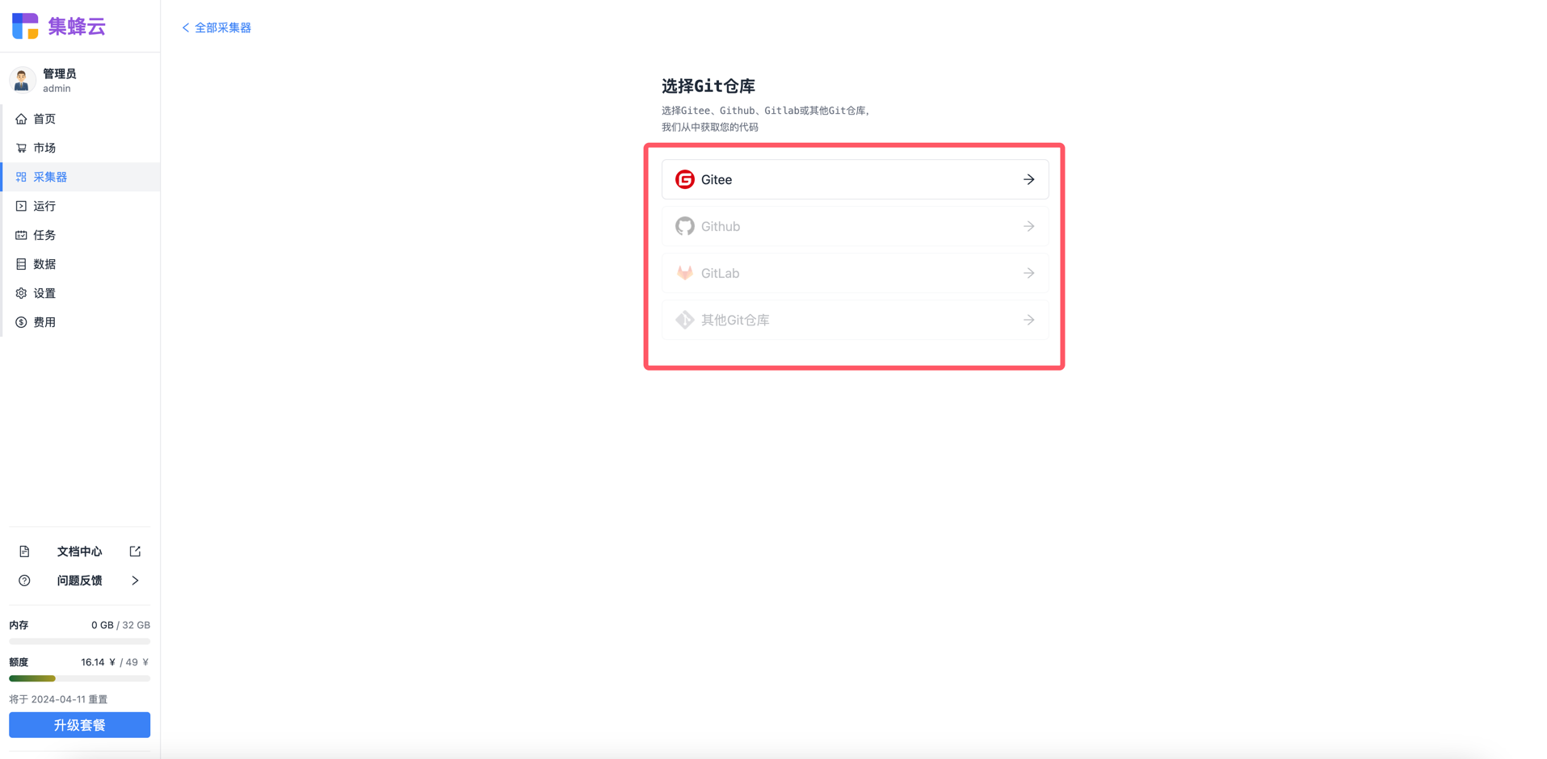Click the calendar icon beside 任务

[x=21, y=235]
